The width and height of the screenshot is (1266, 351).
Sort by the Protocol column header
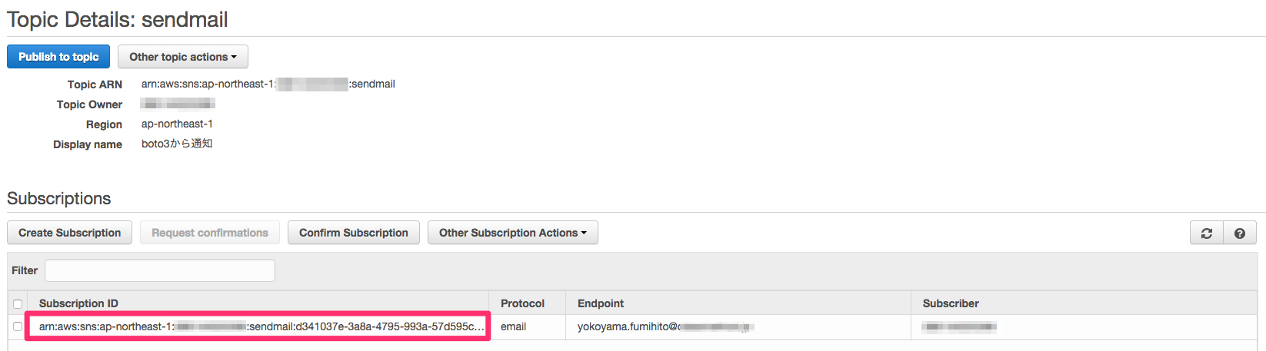(x=522, y=303)
